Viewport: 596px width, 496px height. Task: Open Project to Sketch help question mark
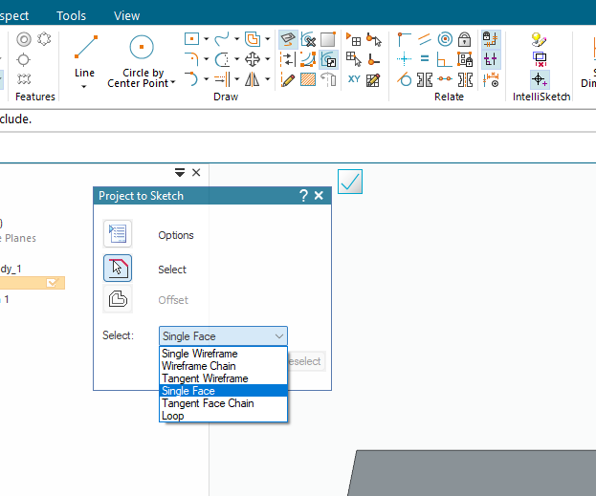tap(303, 196)
